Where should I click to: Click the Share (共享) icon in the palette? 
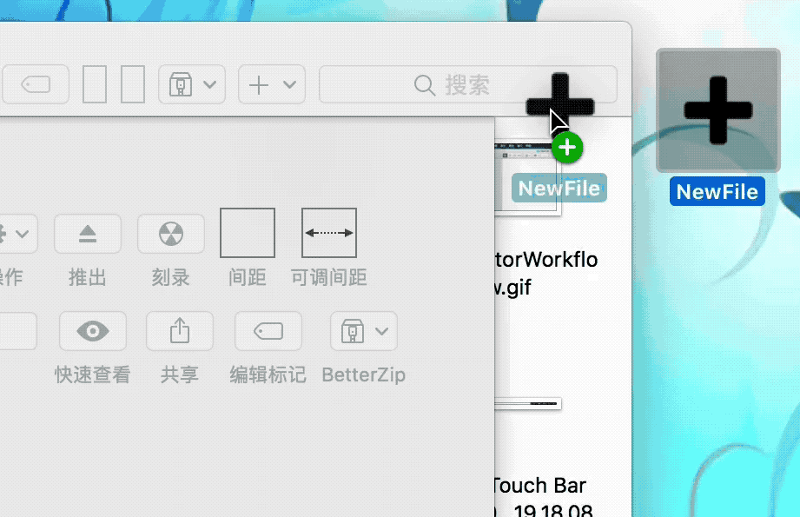(x=179, y=330)
